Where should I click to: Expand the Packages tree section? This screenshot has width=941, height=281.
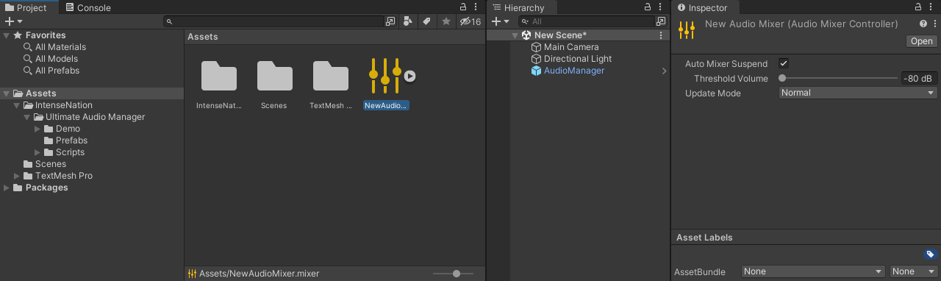coord(7,188)
